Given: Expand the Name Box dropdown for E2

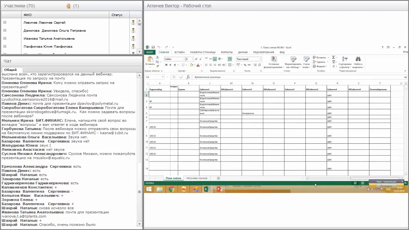Looking at the screenshot, I should tap(163, 77).
